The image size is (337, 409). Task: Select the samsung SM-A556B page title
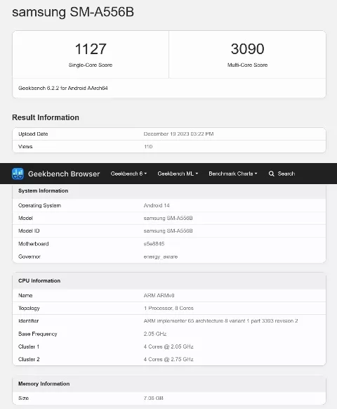pyautogui.click(x=73, y=12)
